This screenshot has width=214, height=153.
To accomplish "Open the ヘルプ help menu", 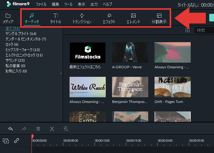I will coord(107,4).
